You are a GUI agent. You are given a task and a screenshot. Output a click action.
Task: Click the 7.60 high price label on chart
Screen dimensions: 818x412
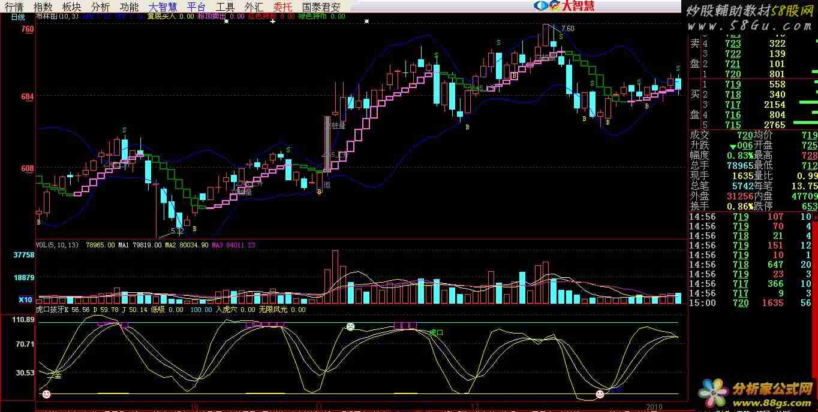tap(567, 29)
